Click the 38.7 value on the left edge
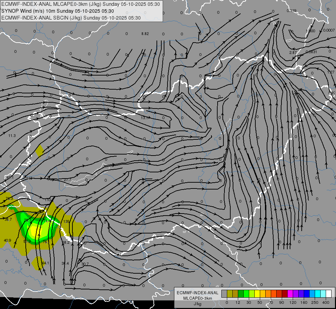Viewport: 336px width, 309px height. coord(8,219)
